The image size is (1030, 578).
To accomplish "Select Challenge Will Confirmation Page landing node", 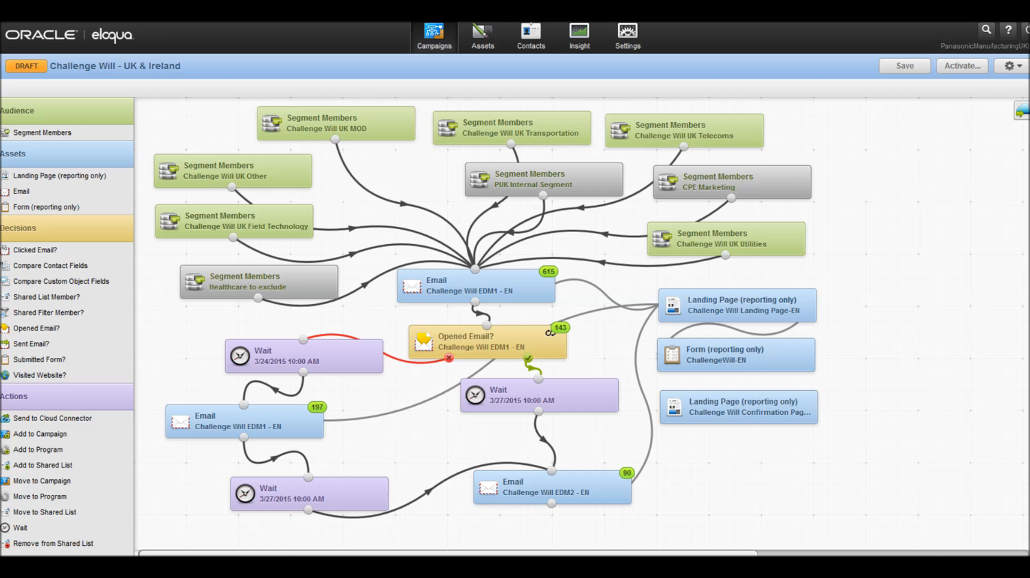I will pos(739,407).
